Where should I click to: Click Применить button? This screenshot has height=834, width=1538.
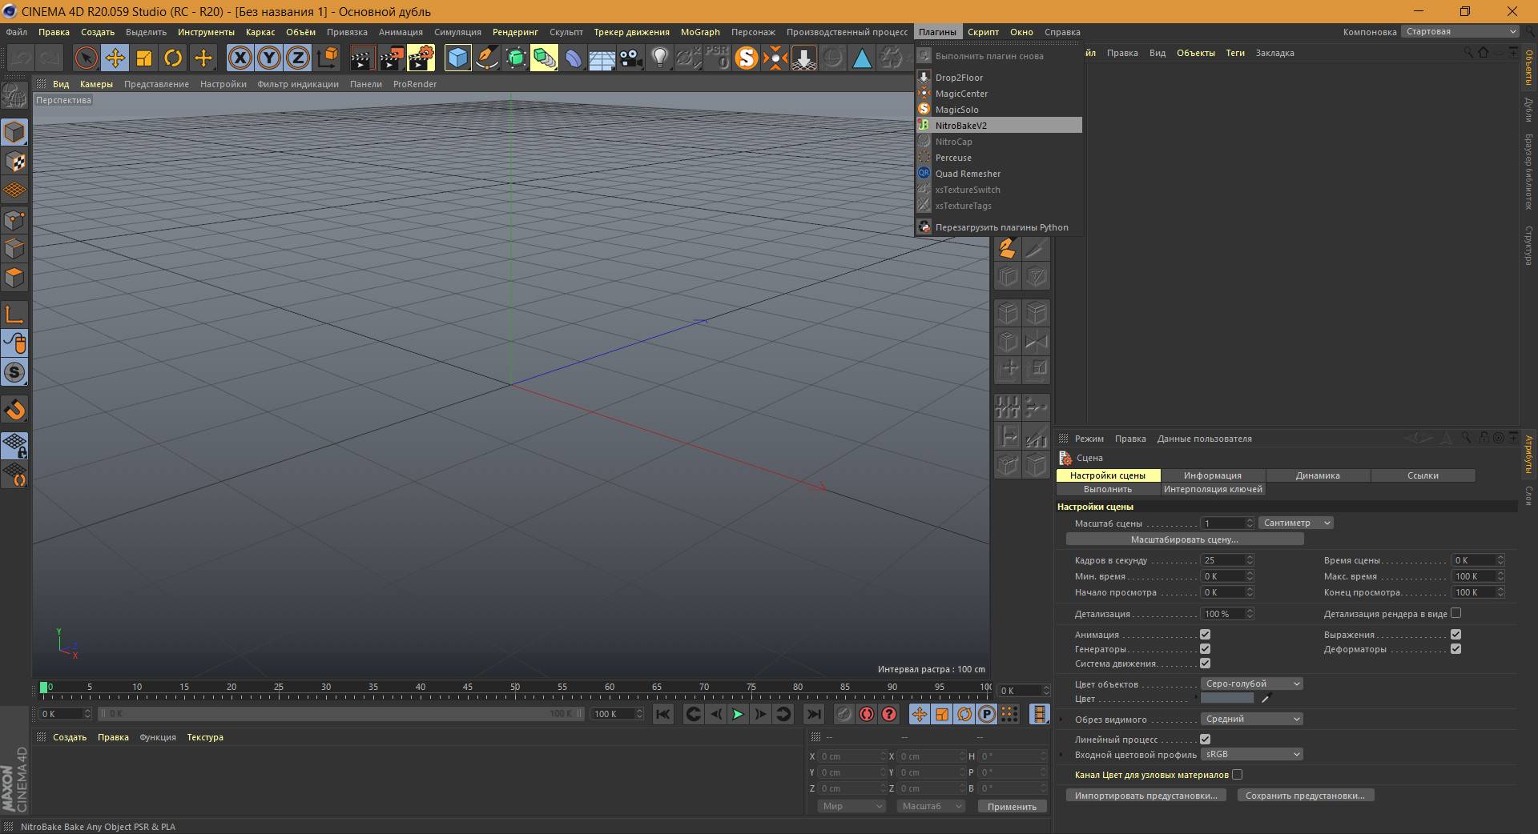[1012, 807]
